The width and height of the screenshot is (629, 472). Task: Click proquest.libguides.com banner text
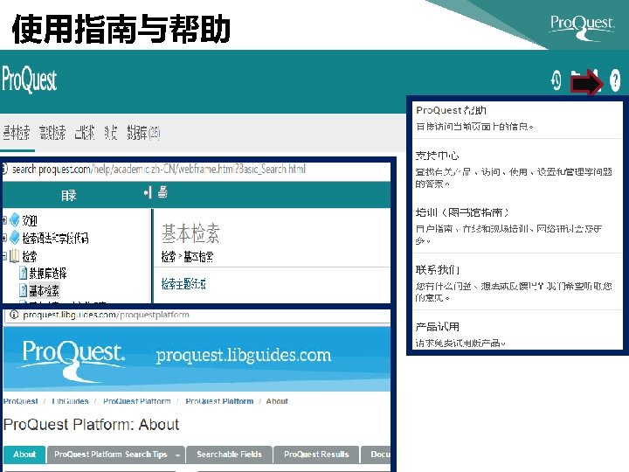coord(244,356)
